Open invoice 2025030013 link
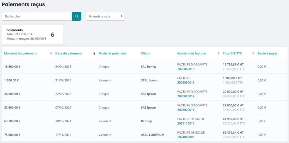Image resolution: width=289 pixels, height=143 pixels. [x=186, y=83]
